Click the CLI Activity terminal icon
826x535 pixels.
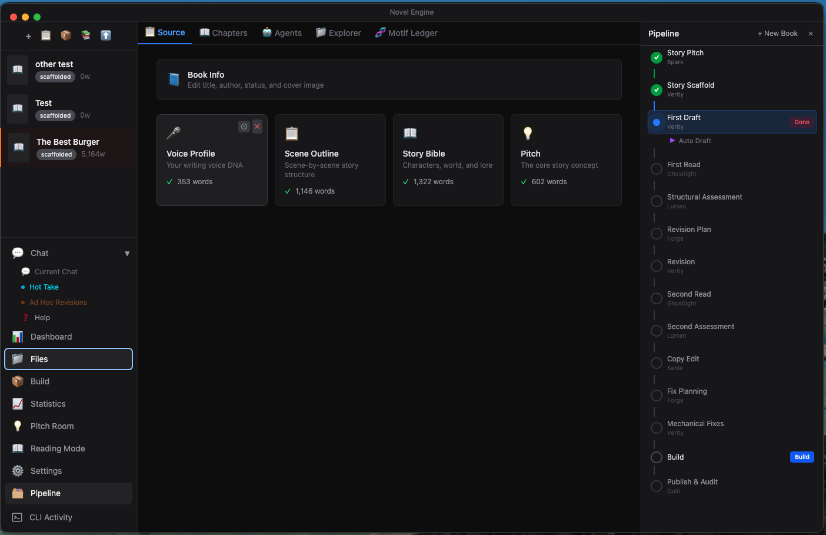[17, 517]
